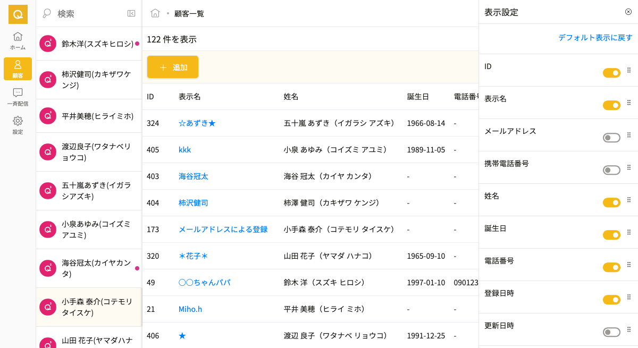Open 設定 gear in the left navigation
Viewport: 638px width, 348px height.
(x=18, y=125)
